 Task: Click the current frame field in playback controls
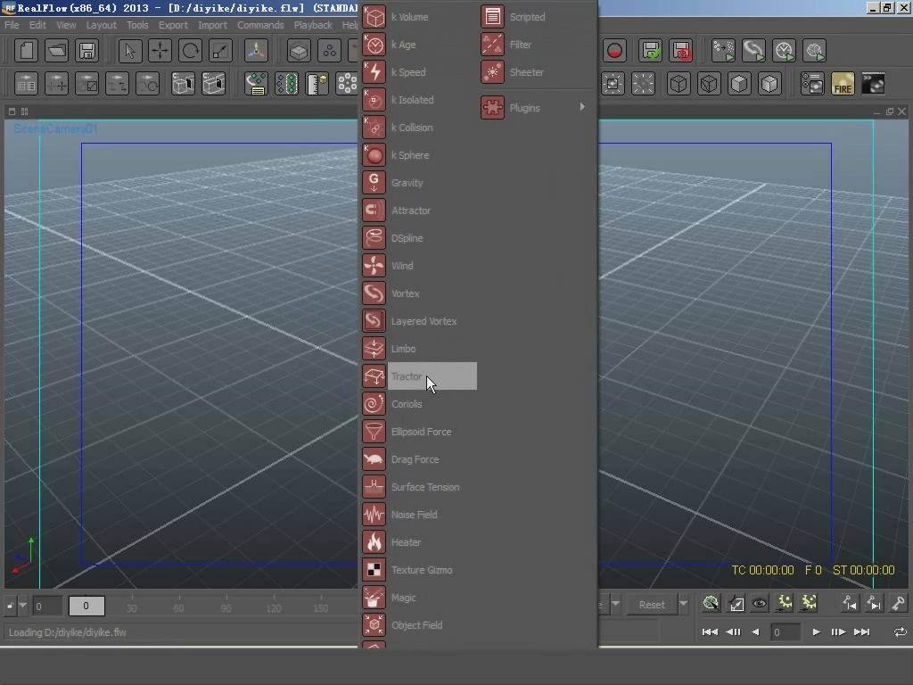[785, 632]
